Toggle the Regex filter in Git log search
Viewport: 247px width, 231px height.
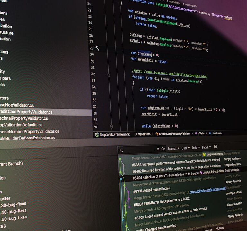click(158, 149)
